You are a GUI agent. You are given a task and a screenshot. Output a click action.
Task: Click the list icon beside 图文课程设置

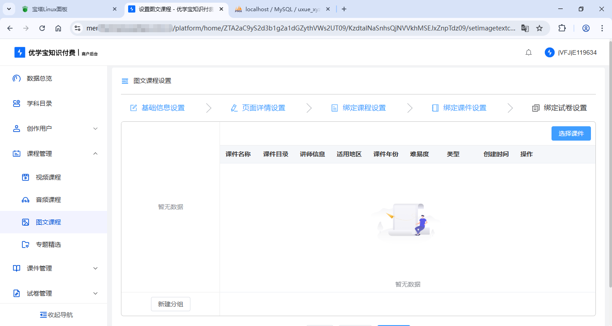125,81
